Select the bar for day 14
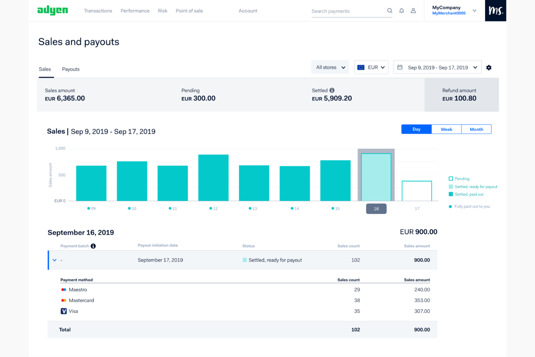The image size is (535, 357). (x=295, y=183)
